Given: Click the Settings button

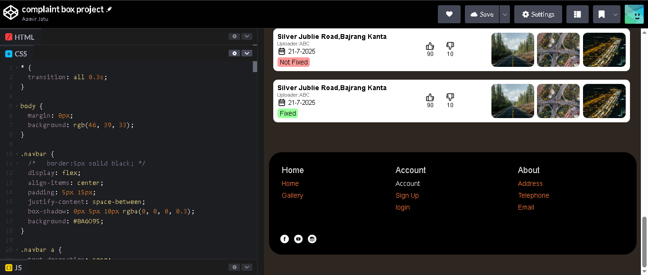Looking at the screenshot, I should [538, 14].
